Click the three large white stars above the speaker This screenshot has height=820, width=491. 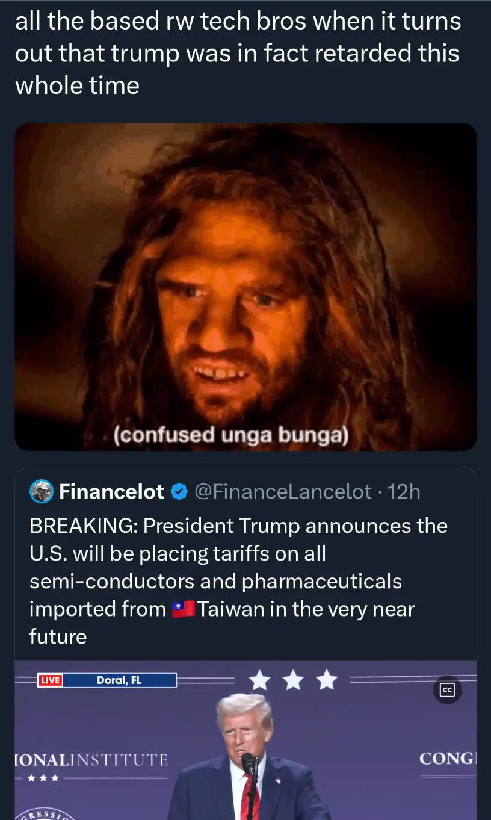pos(293,680)
